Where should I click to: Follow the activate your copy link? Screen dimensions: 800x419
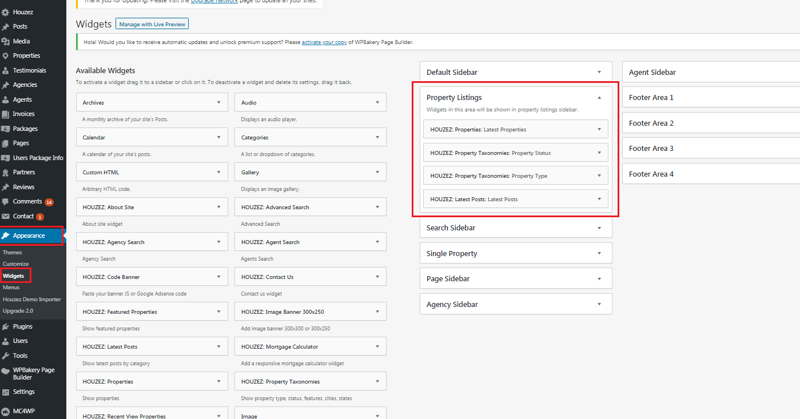pos(324,42)
